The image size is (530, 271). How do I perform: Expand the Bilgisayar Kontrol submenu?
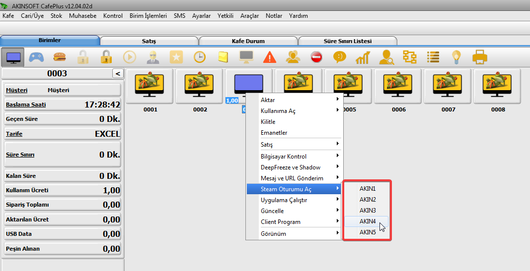coord(295,157)
